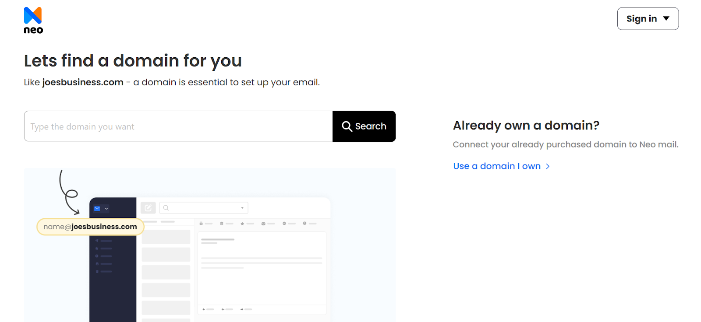Click the small chevron beside mail envelope icon
Image resolution: width=701 pixels, height=322 pixels.
point(106,209)
